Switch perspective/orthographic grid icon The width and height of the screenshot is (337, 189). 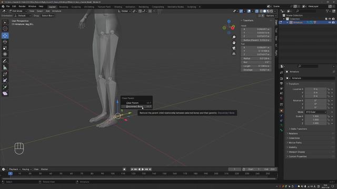(x=234, y=54)
